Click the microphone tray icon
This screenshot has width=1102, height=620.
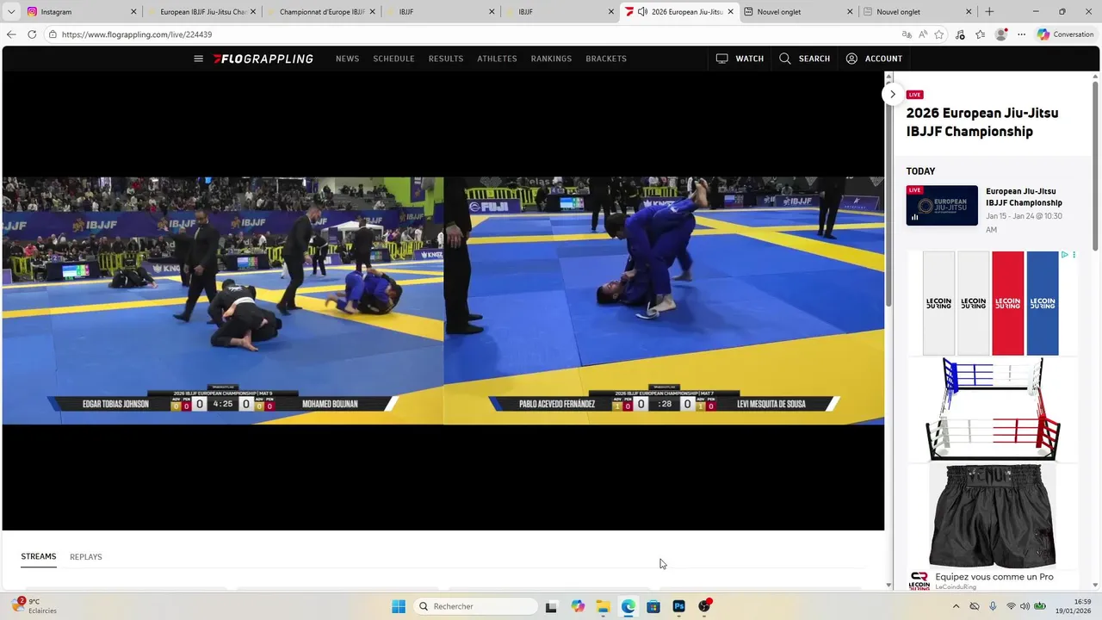(x=993, y=606)
